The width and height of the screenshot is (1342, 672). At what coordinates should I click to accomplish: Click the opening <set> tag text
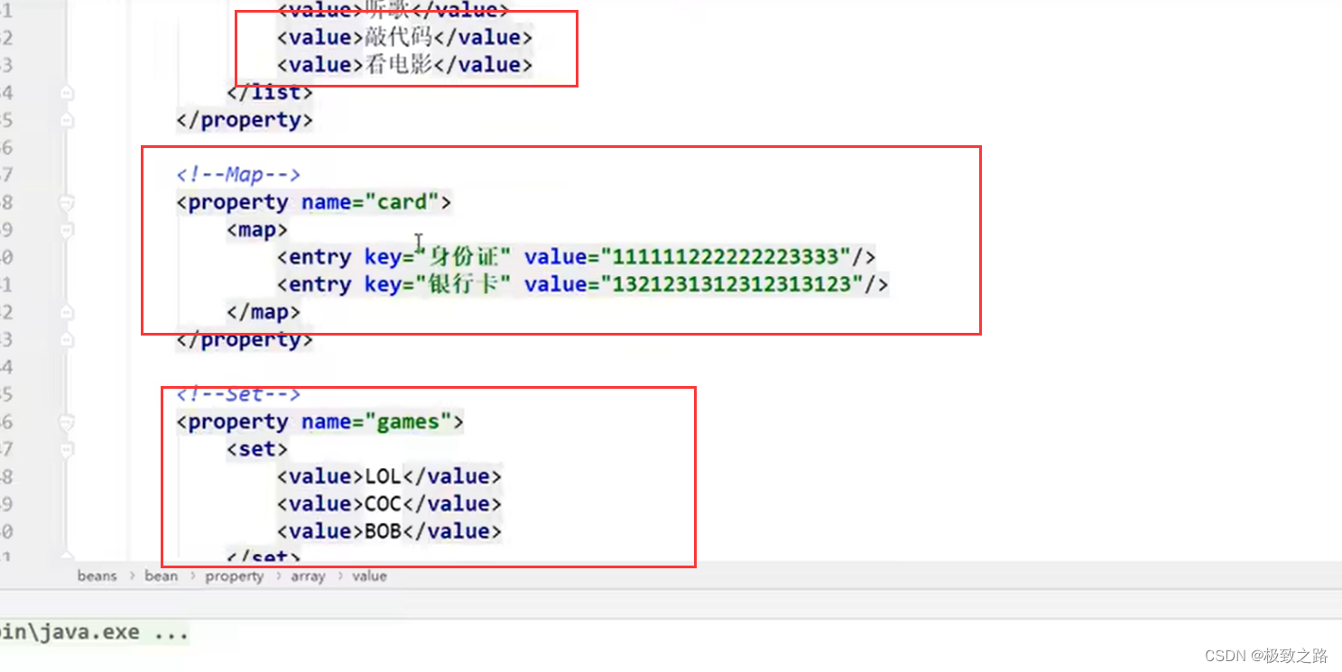[x=257, y=449]
